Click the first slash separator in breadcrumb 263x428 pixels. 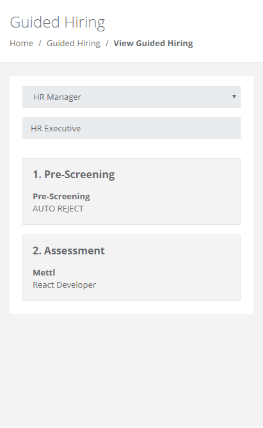(40, 43)
